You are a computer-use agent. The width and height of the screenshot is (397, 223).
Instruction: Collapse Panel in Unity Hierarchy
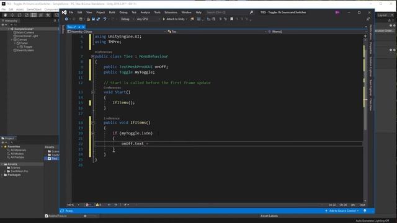15,43
